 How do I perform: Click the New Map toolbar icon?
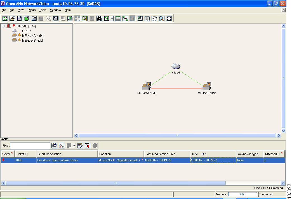click(x=5, y=18)
